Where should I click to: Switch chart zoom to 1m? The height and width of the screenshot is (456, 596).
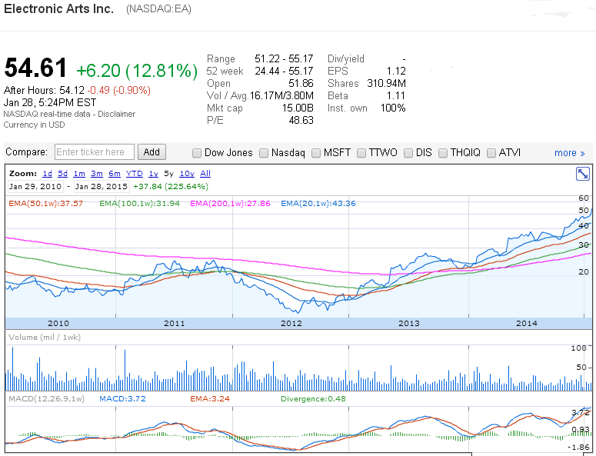79,174
